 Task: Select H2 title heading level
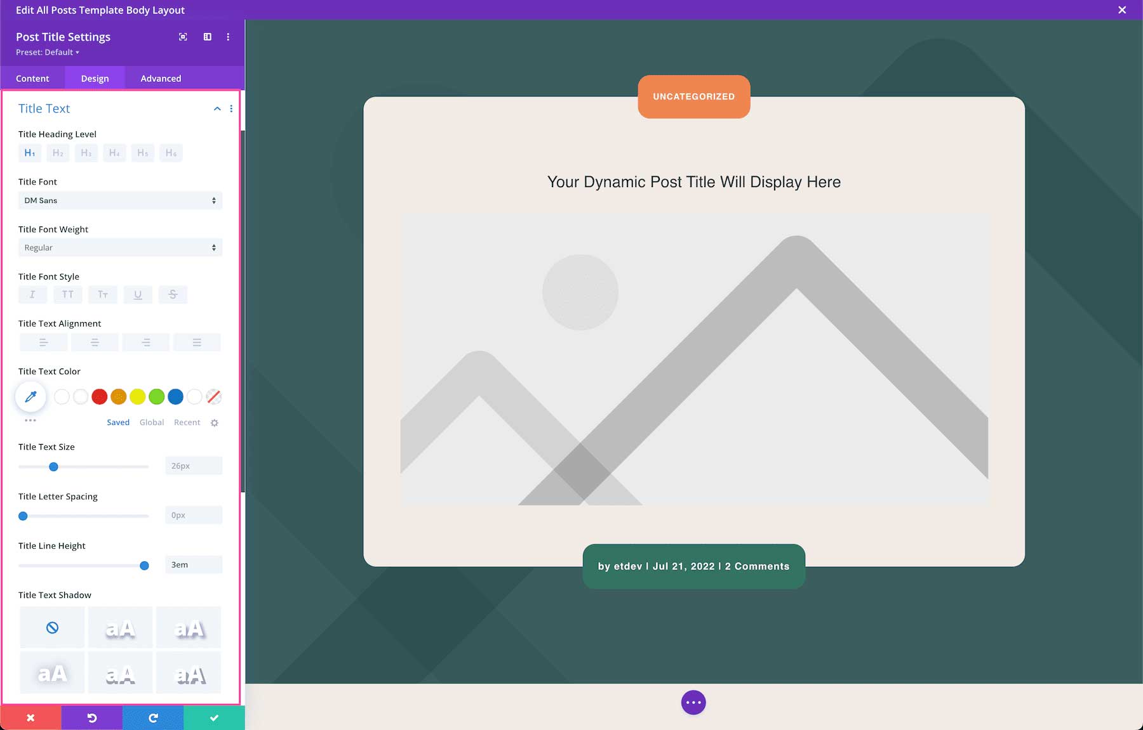coord(57,152)
